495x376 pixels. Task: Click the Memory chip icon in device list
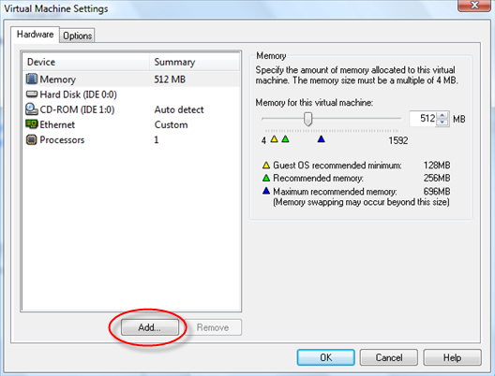pos(31,79)
